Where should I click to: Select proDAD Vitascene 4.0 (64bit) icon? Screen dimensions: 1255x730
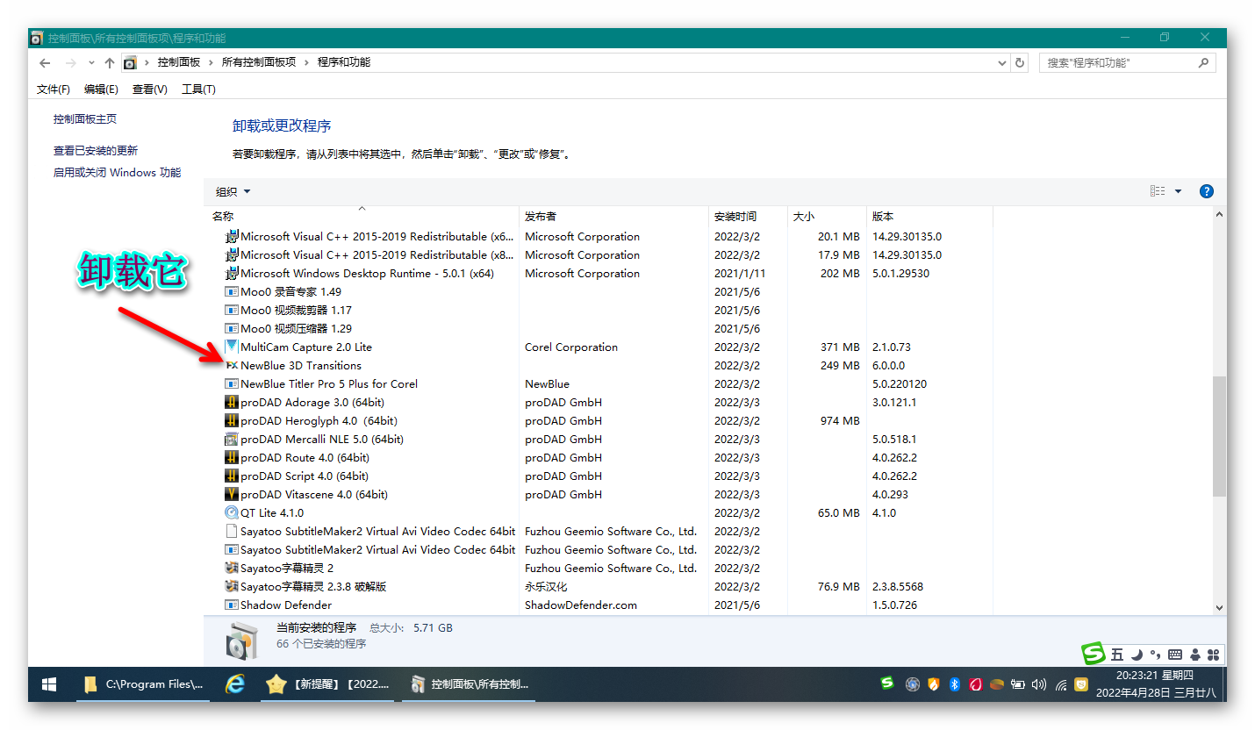click(x=232, y=495)
